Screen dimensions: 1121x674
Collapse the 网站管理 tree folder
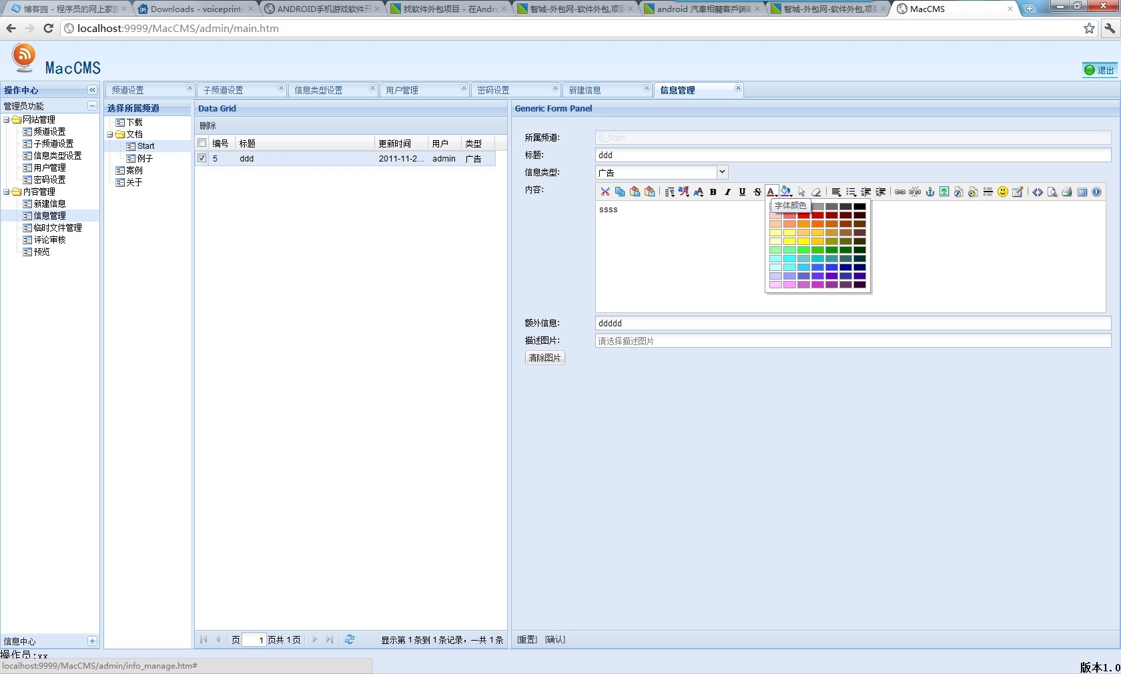coord(7,119)
